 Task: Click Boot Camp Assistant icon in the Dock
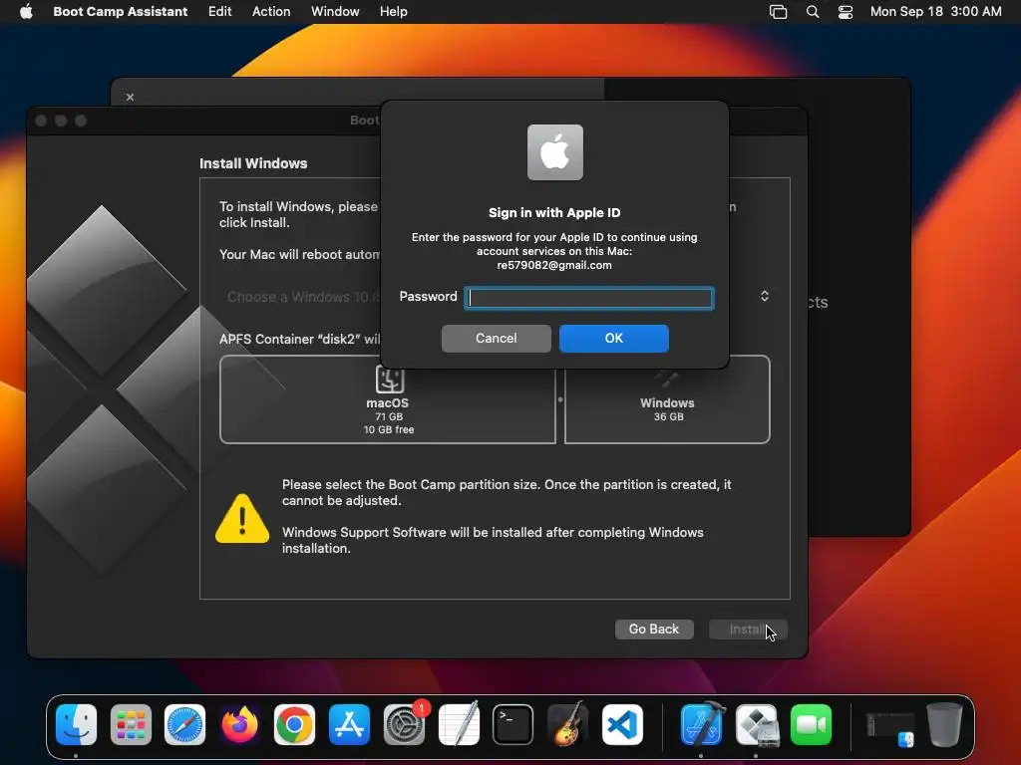[757, 724]
